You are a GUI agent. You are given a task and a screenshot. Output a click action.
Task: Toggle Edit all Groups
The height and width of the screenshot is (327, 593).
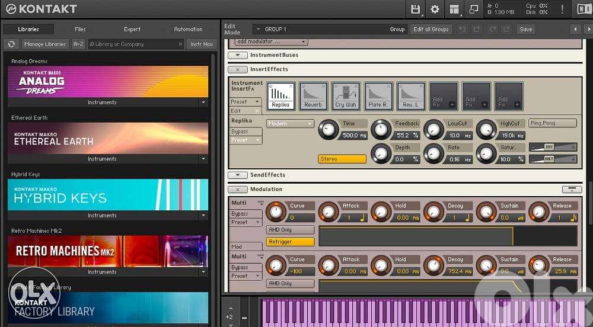431,29
